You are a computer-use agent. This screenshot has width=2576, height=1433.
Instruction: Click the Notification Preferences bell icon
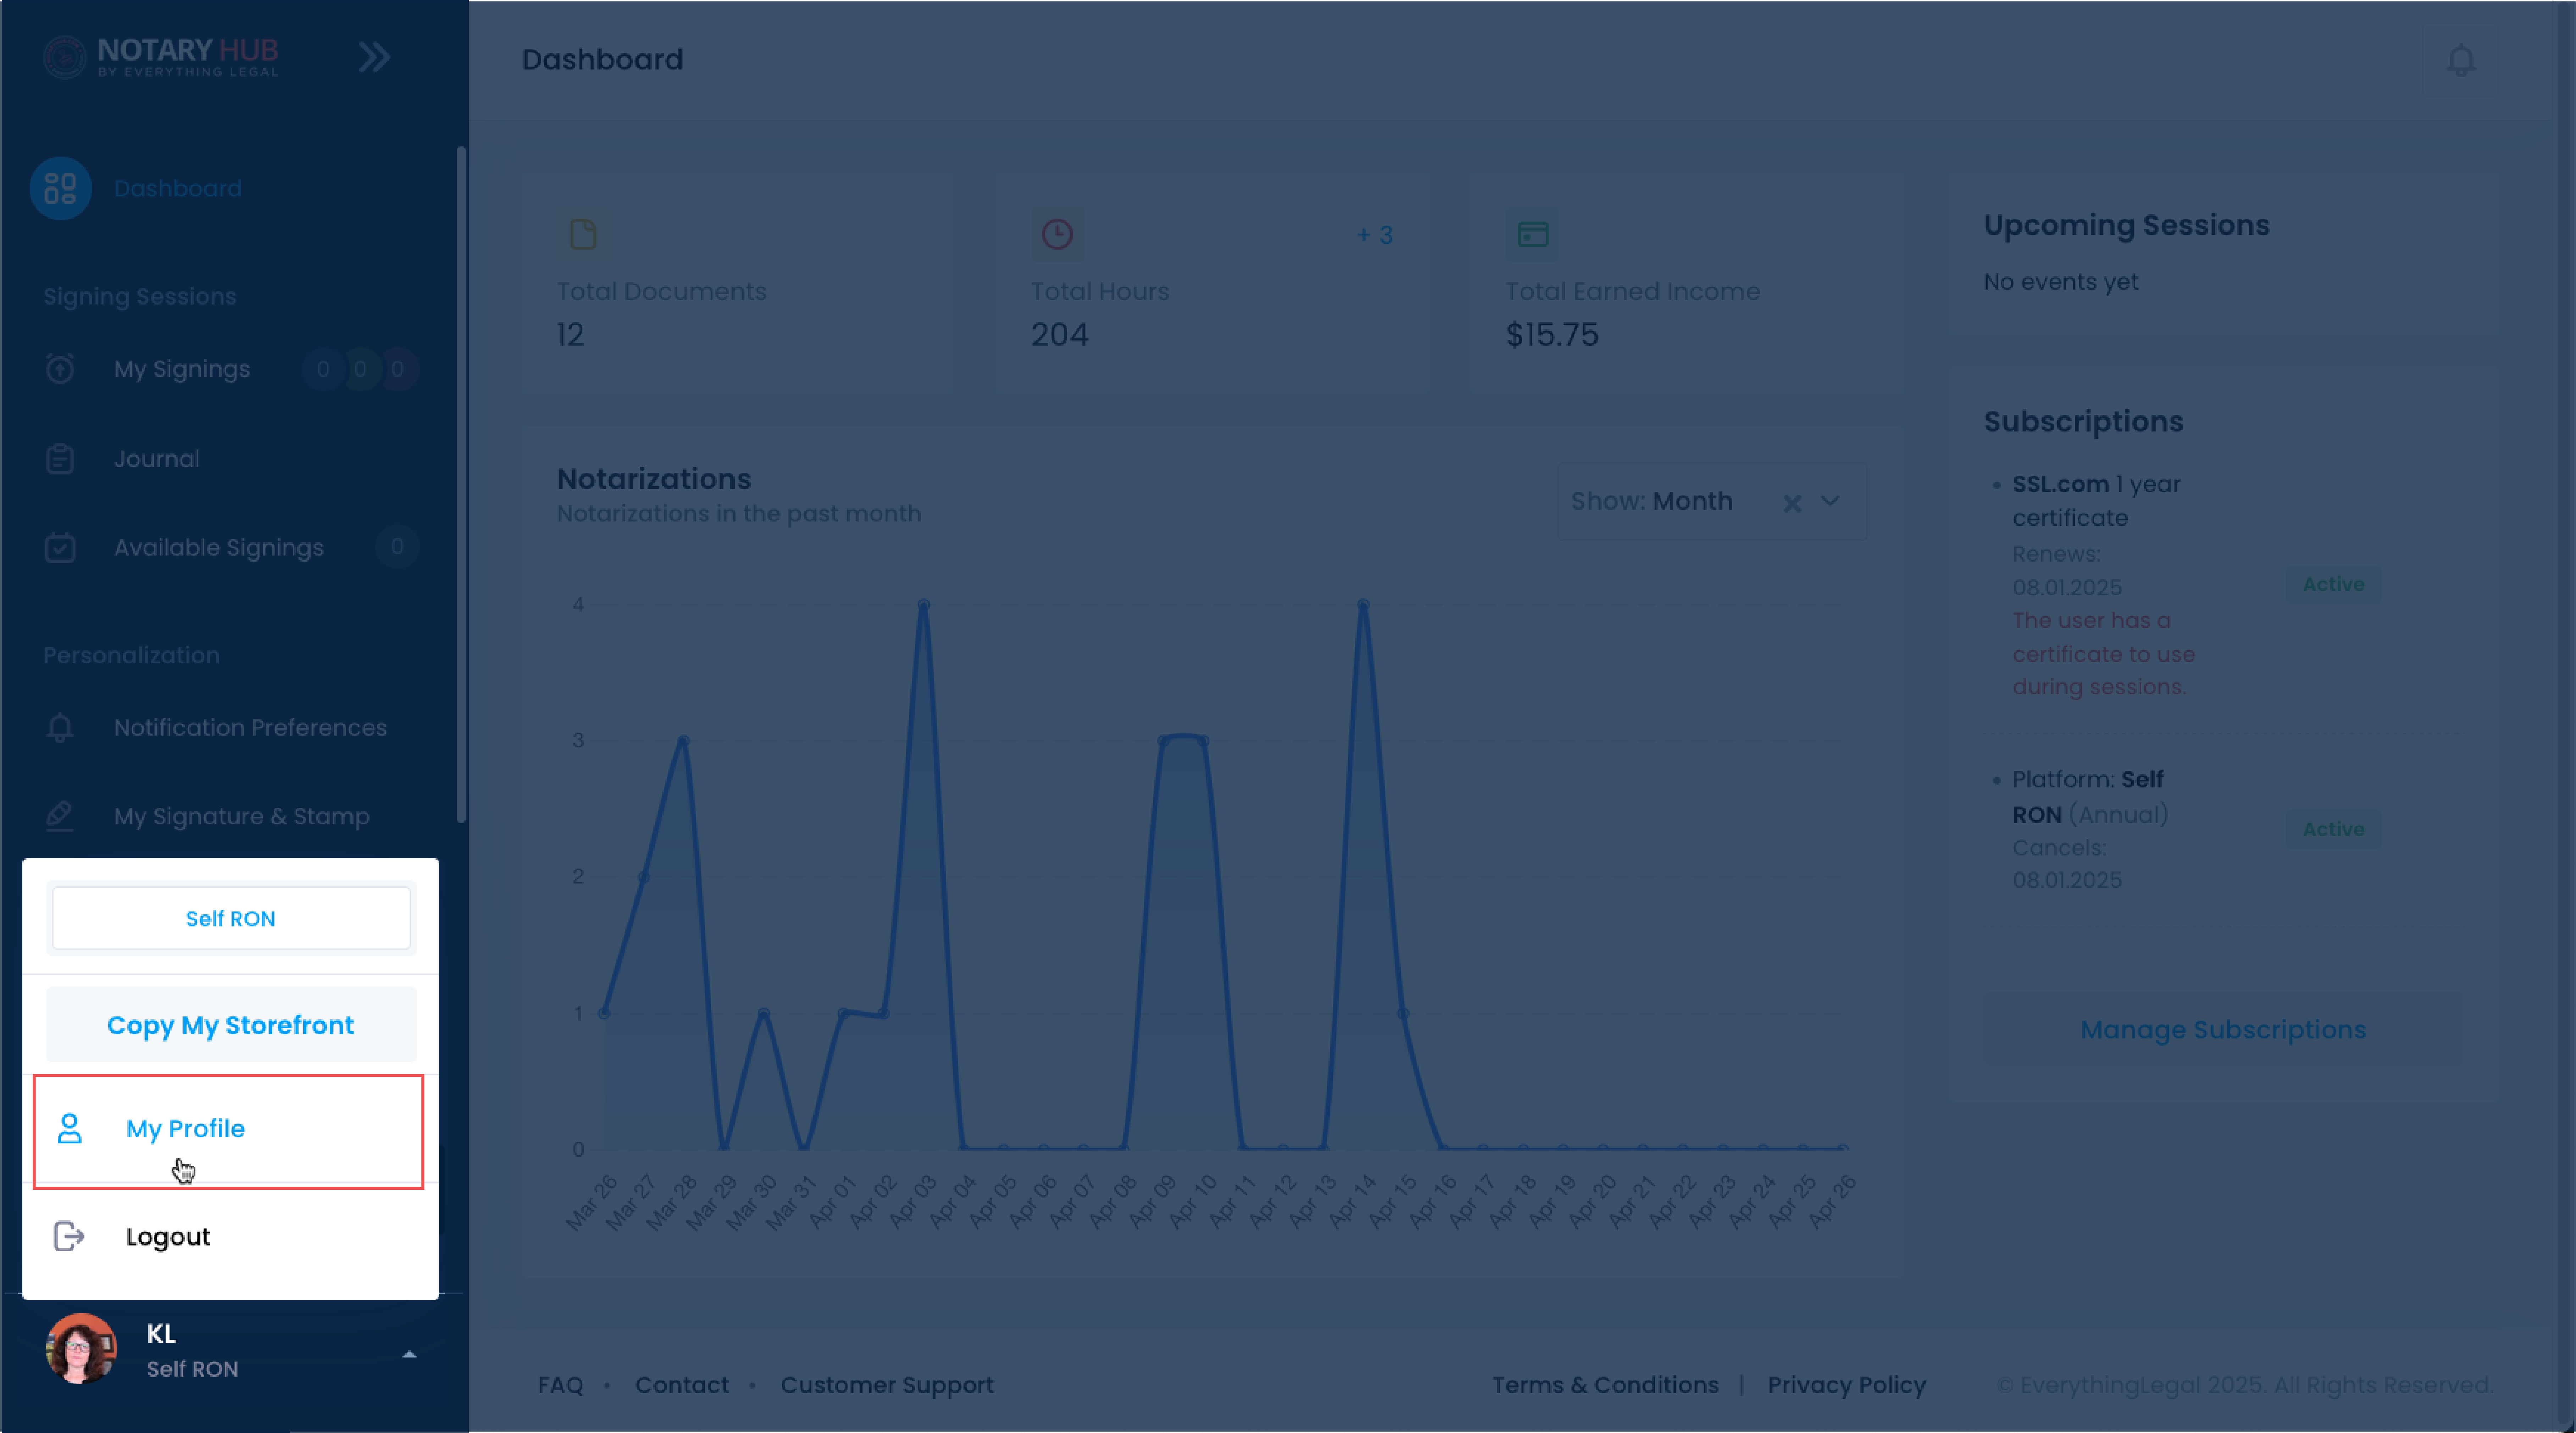[60, 727]
